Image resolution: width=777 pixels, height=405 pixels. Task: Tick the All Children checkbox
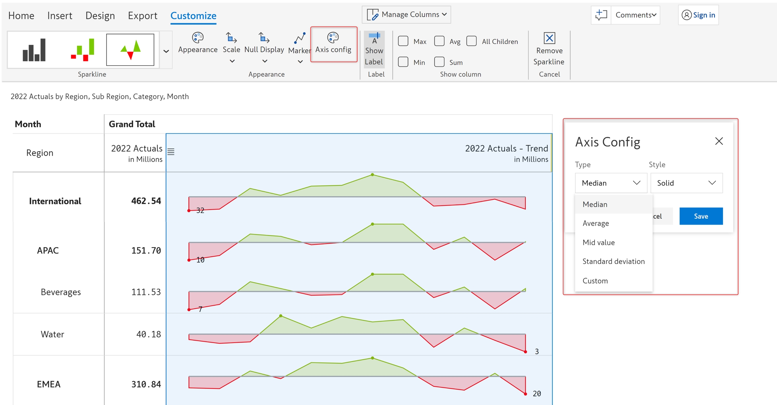pos(471,41)
